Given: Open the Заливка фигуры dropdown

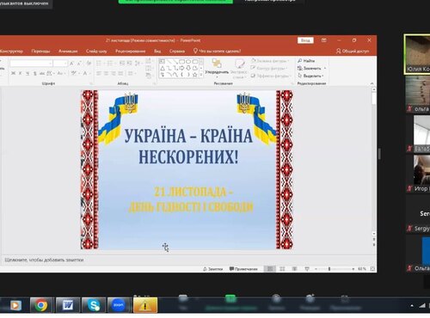Looking at the screenshot, I should point(270,61).
